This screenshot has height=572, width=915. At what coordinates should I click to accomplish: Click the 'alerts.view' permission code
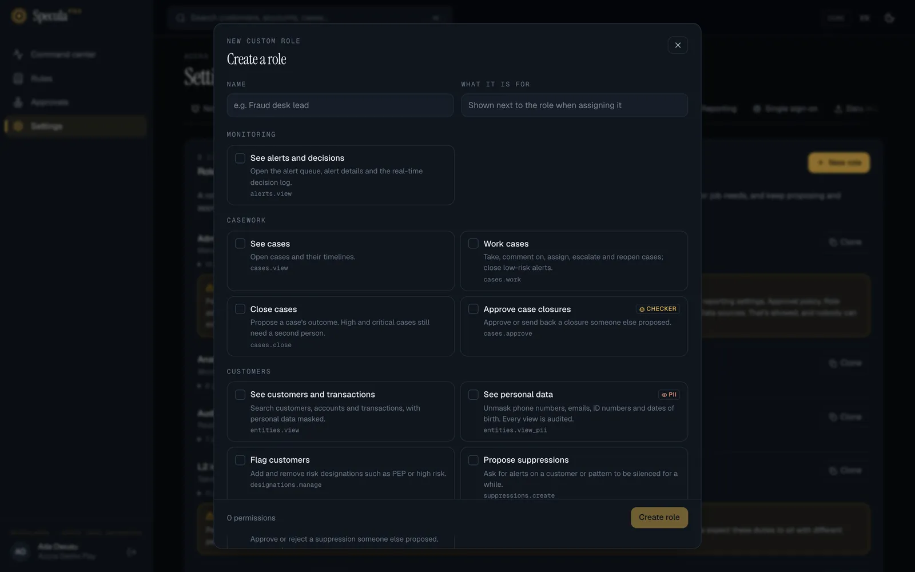point(271,194)
